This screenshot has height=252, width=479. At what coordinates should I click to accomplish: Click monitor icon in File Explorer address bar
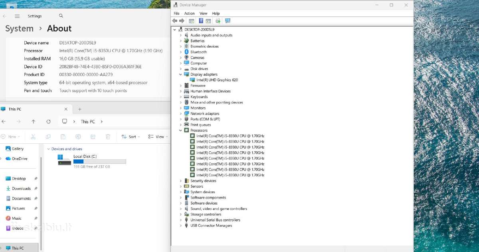pos(65,121)
